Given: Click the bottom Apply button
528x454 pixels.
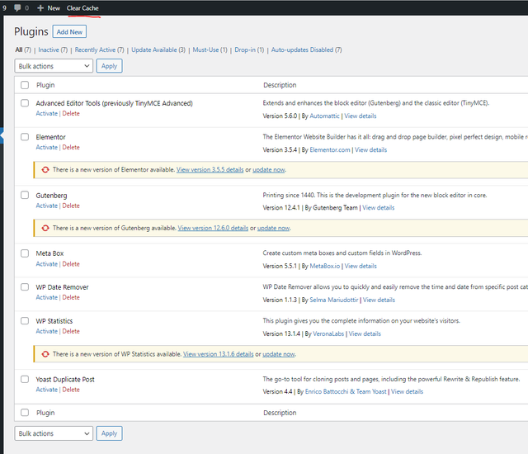Looking at the screenshot, I should [x=109, y=433].
